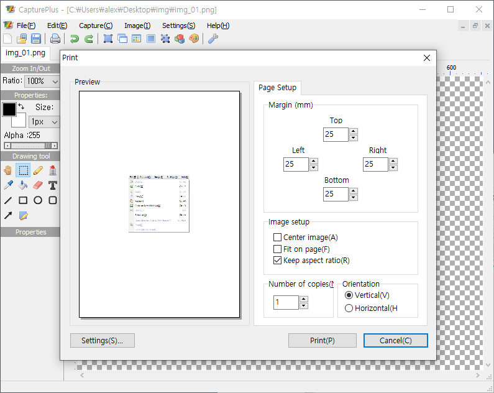
Task: Switch to the Page Setup tab
Action: 277,88
